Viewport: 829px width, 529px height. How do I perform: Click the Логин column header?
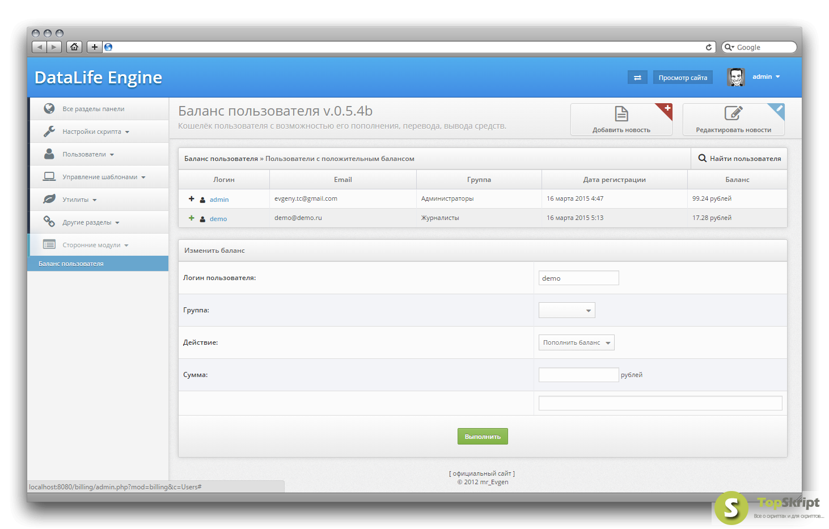coord(224,180)
